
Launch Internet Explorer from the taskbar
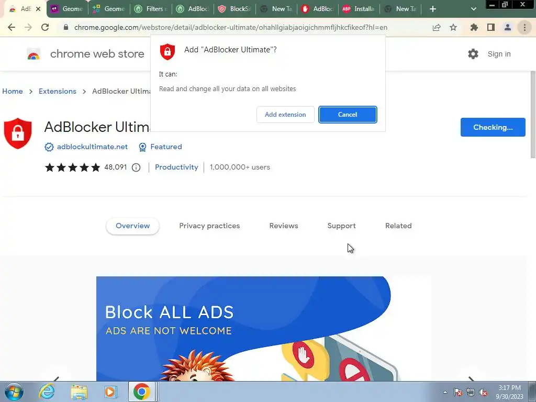click(47, 392)
